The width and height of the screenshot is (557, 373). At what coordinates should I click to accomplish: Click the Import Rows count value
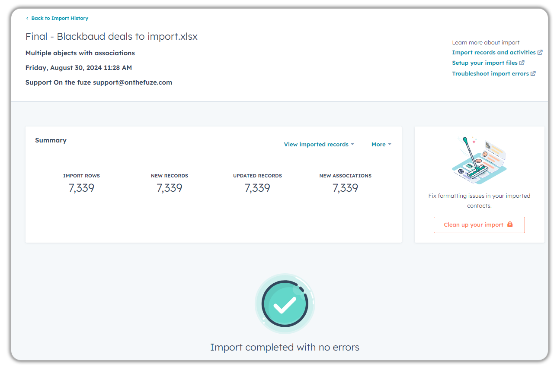(x=81, y=188)
